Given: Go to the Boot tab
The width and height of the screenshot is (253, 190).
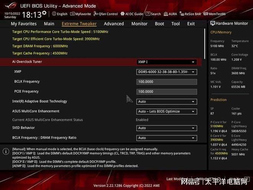Looking at the screenshot, I should (159, 24).
